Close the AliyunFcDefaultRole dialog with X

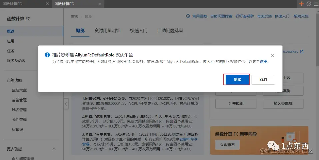tap(272, 55)
